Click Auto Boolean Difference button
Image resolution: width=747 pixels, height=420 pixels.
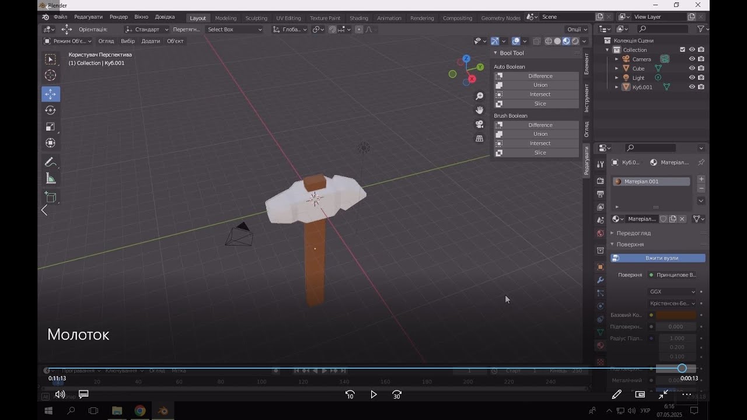point(536,76)
